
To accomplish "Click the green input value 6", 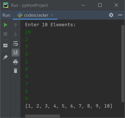I will point(27,91).
